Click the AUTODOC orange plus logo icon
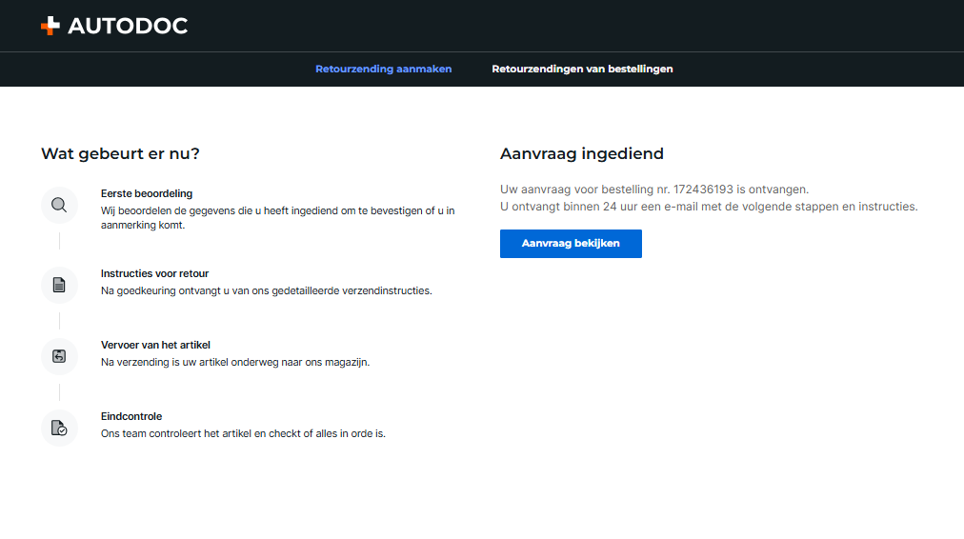The width and height of the screenshot is (964, 539). [50, 26]
